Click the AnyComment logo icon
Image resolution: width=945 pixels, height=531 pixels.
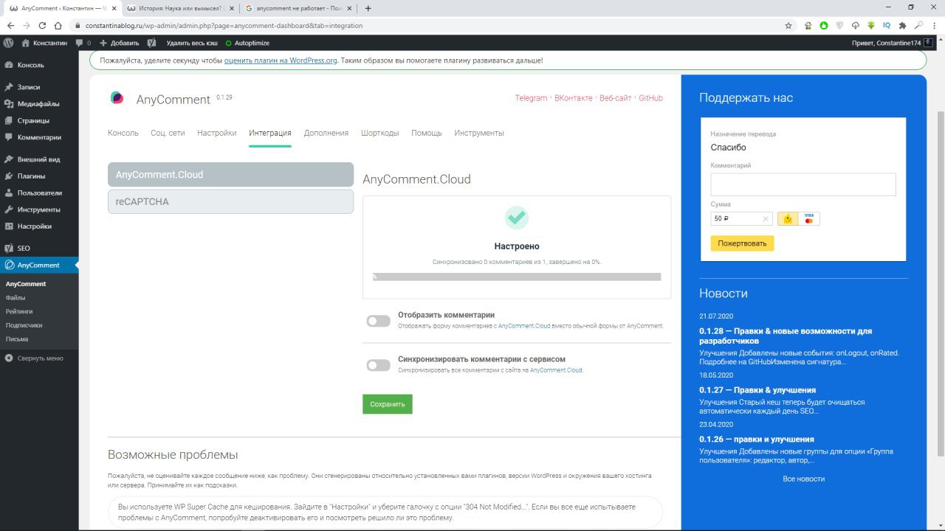(117, 97)
